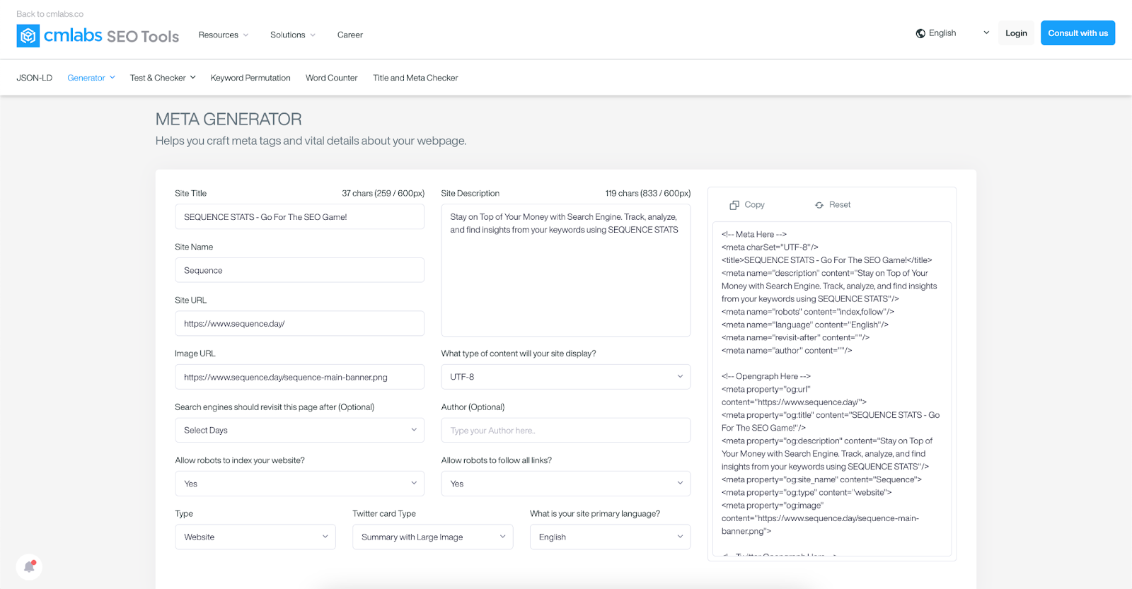Click the robots index,follow code line
This screenshot has height=589, width=1132.
click(808, 312)
